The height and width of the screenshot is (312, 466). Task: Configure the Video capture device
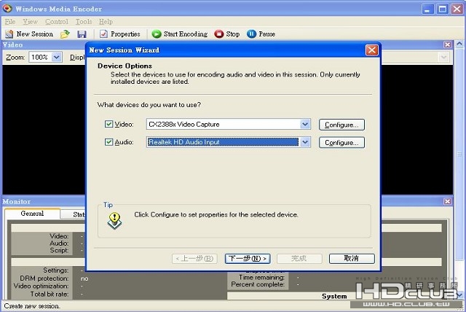341,125
